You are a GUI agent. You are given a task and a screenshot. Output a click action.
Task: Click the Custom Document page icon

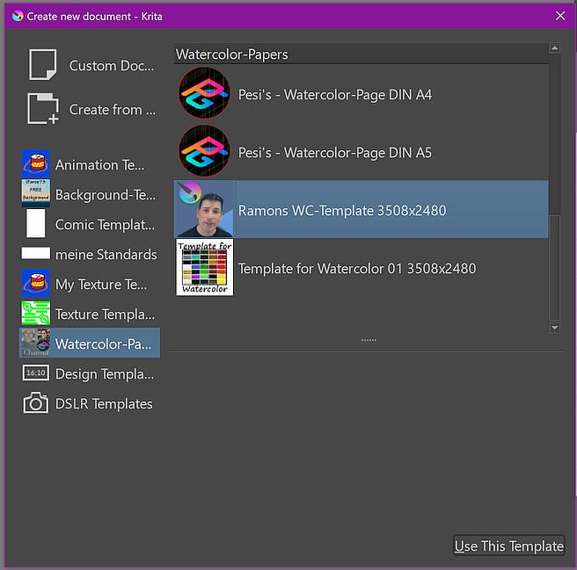[43, 65]
